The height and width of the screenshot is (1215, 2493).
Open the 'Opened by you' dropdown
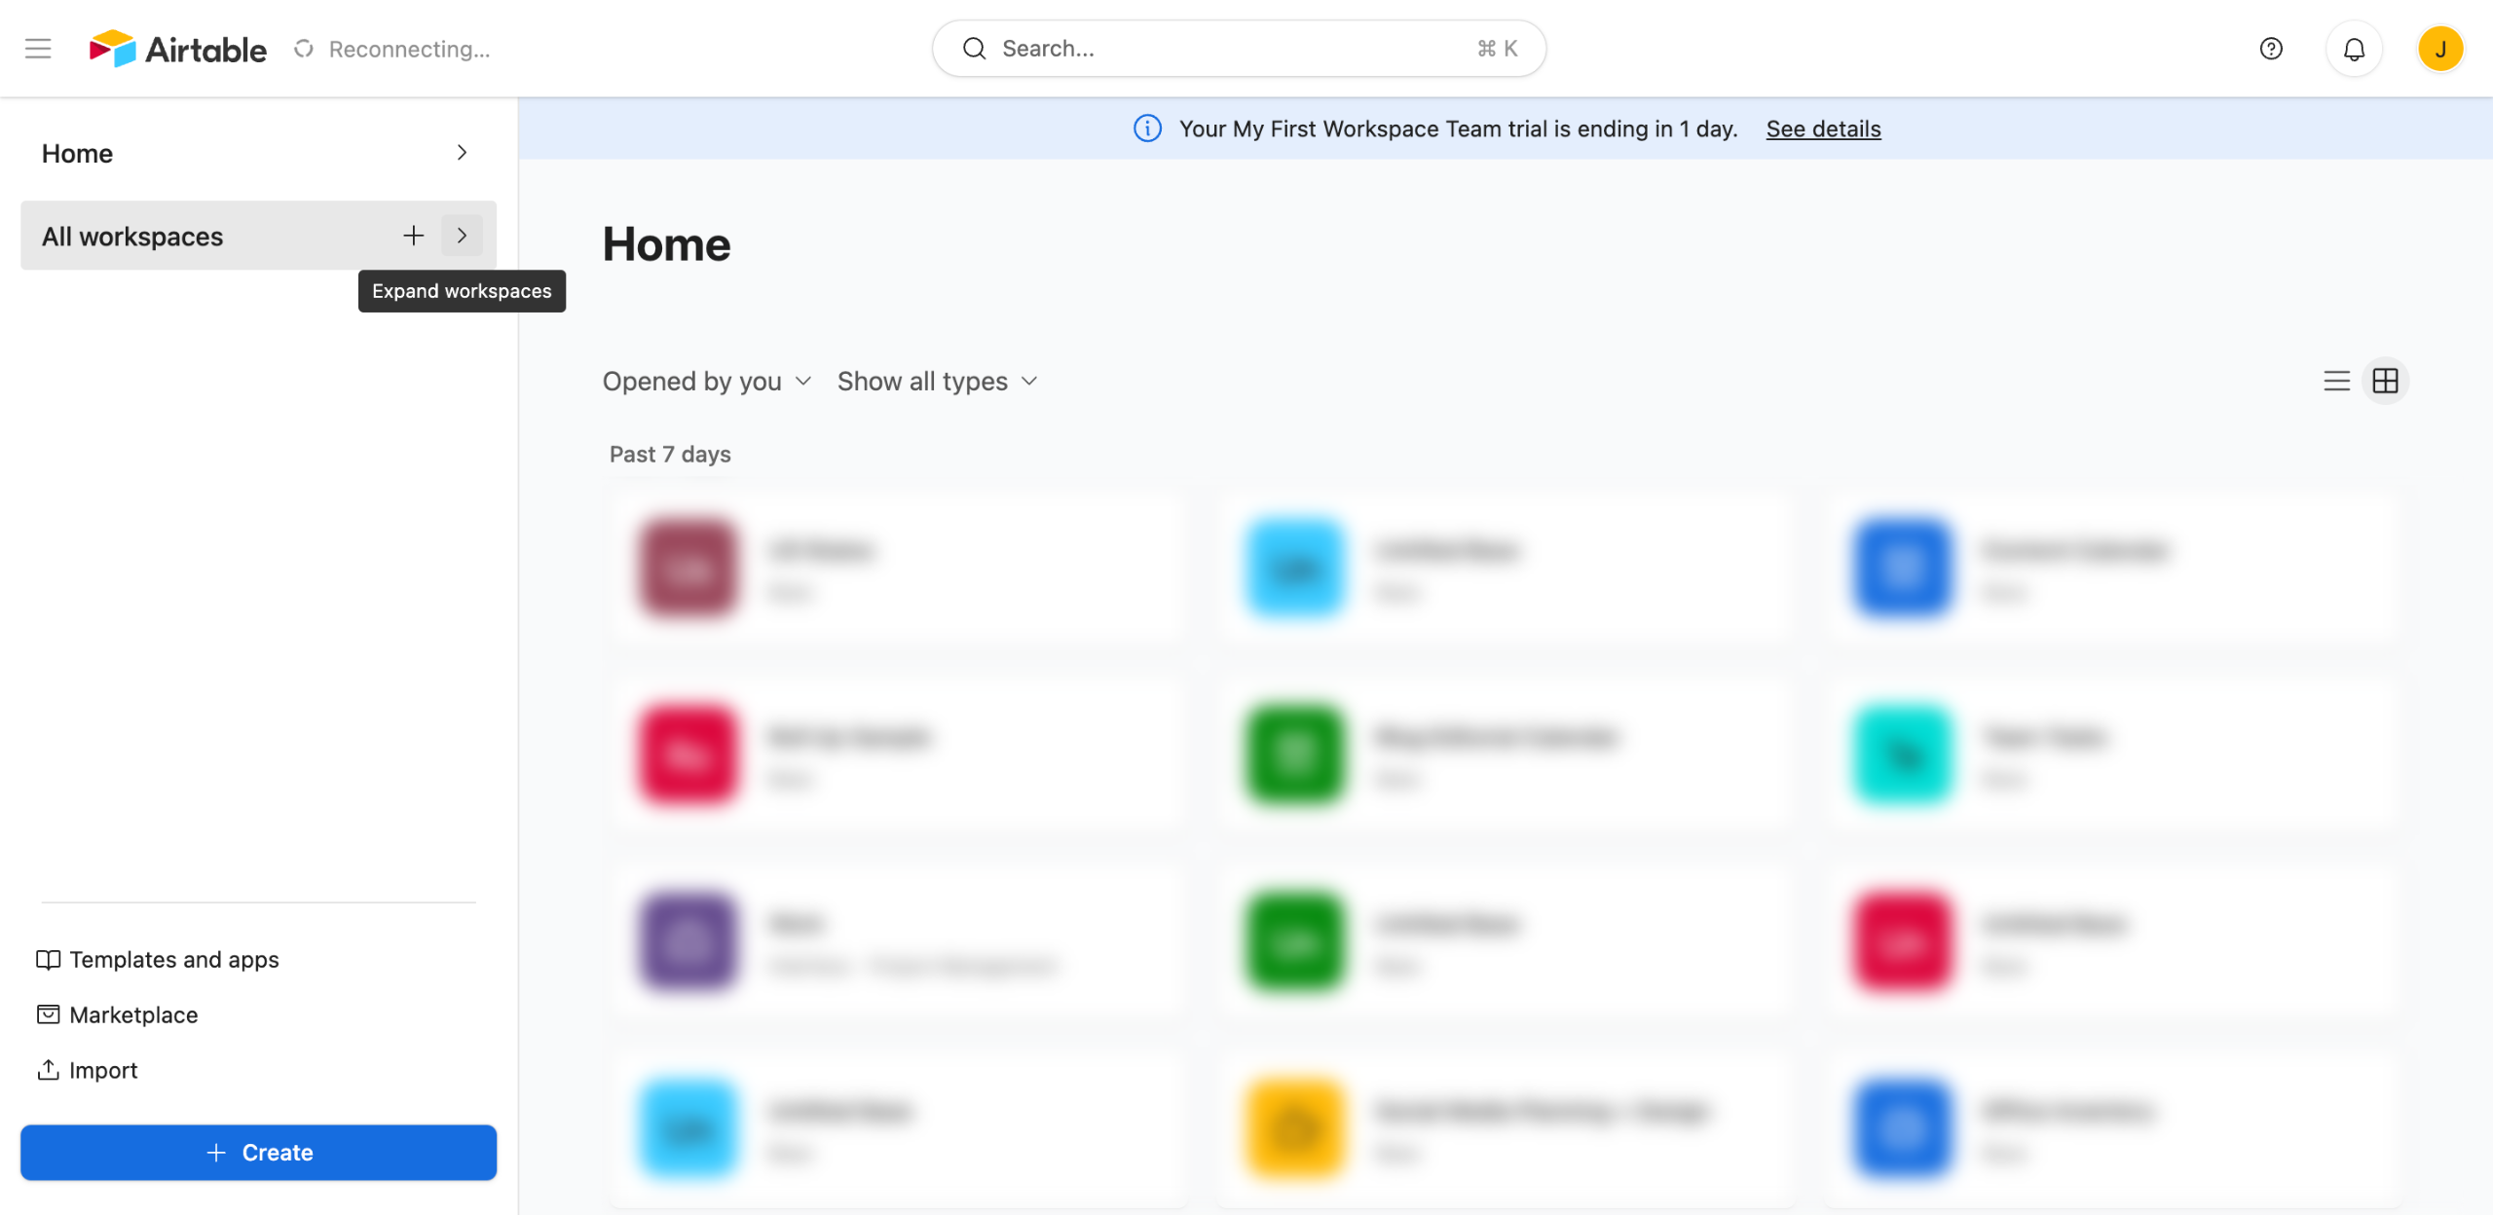point(706,382)
